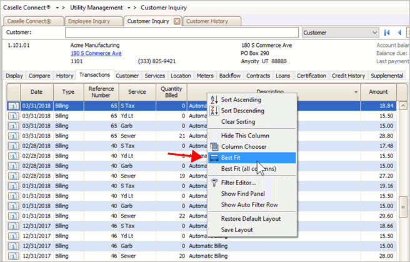Choose Sort Ascending from context menu

pos(253,99)
